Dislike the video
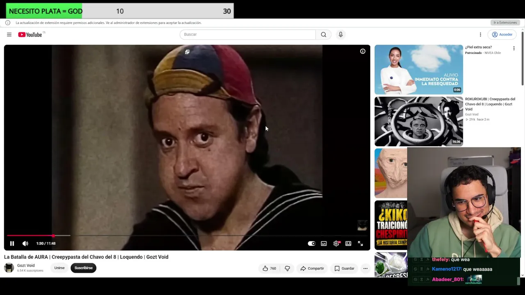Screen dimensions: 525x295 coord(287,268)
